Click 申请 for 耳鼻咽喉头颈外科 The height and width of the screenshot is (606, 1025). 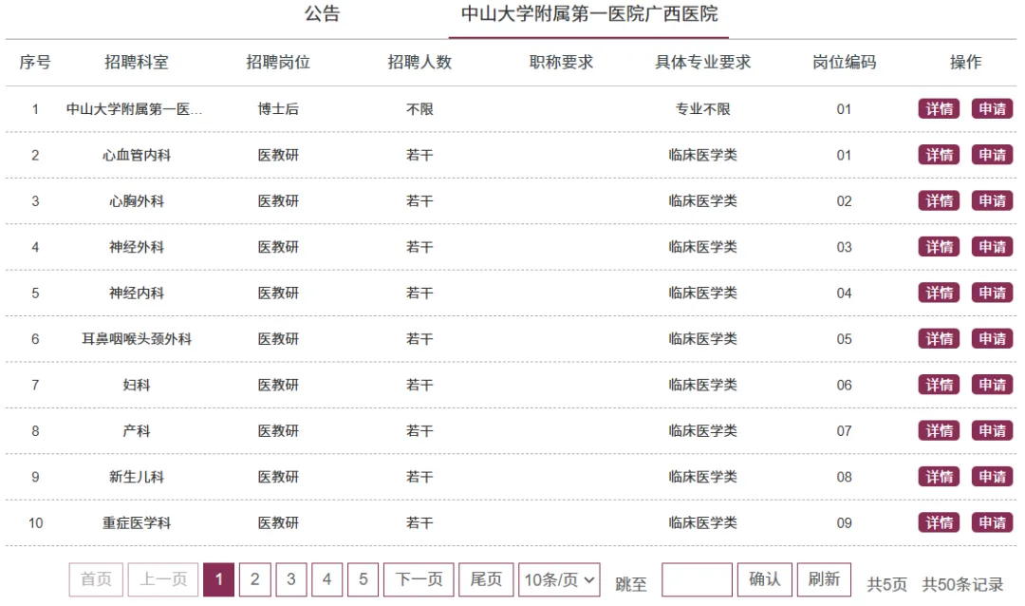(992, 339)
